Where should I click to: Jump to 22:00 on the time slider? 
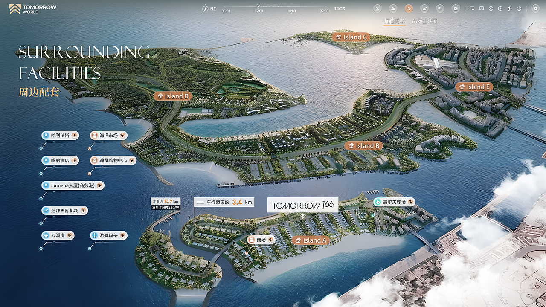(324, 11)
